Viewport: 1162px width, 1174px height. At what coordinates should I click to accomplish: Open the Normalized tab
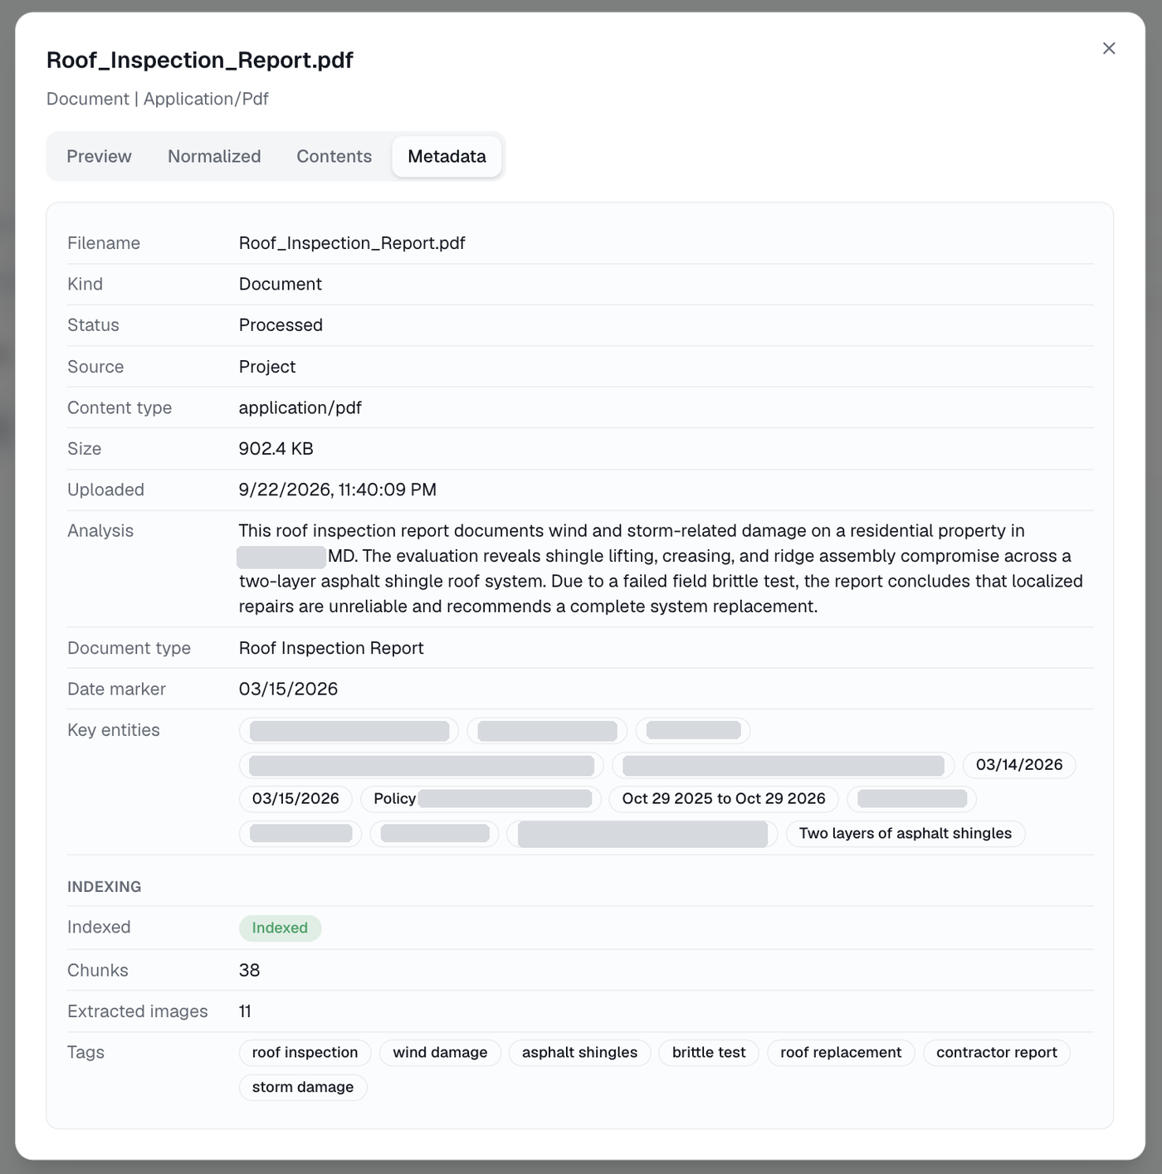coord(214,156)
